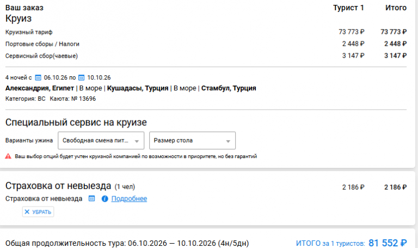Click the grand total 81 552 ₽
The height and width of the screenshot is (248, 418).
388,243
